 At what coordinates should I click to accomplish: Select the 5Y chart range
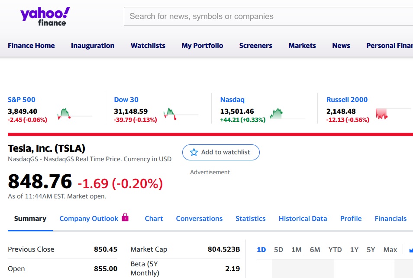coord(371,249)
